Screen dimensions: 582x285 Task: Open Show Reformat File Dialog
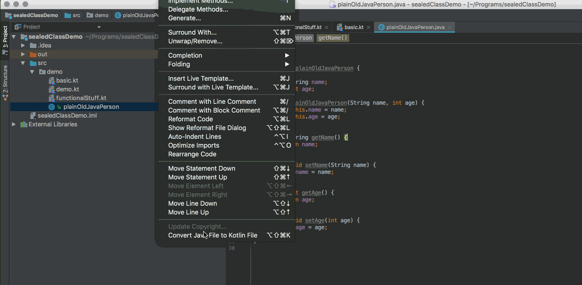(x=226, y=128)
